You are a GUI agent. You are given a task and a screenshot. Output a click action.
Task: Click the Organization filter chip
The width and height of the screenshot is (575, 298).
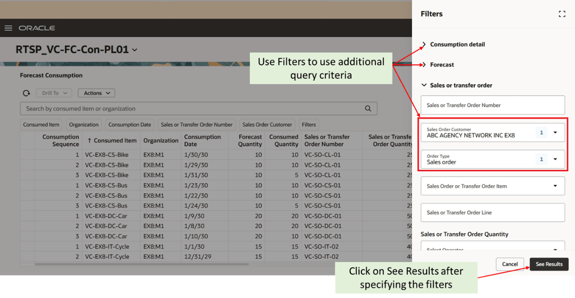coord(84,125)
